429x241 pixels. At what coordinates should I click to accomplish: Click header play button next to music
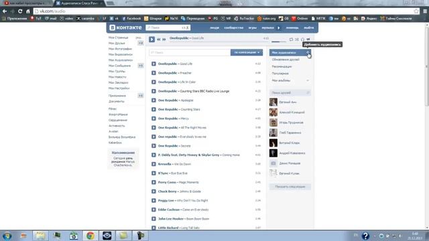(x=279, y=27)
